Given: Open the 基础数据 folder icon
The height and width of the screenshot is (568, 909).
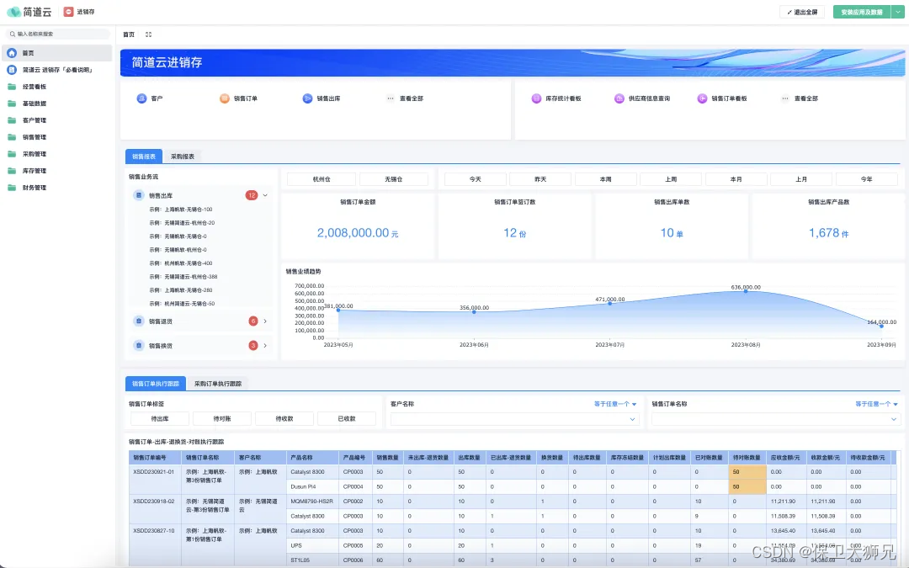Looking at the screenshot, I should (x=12, y=104).
